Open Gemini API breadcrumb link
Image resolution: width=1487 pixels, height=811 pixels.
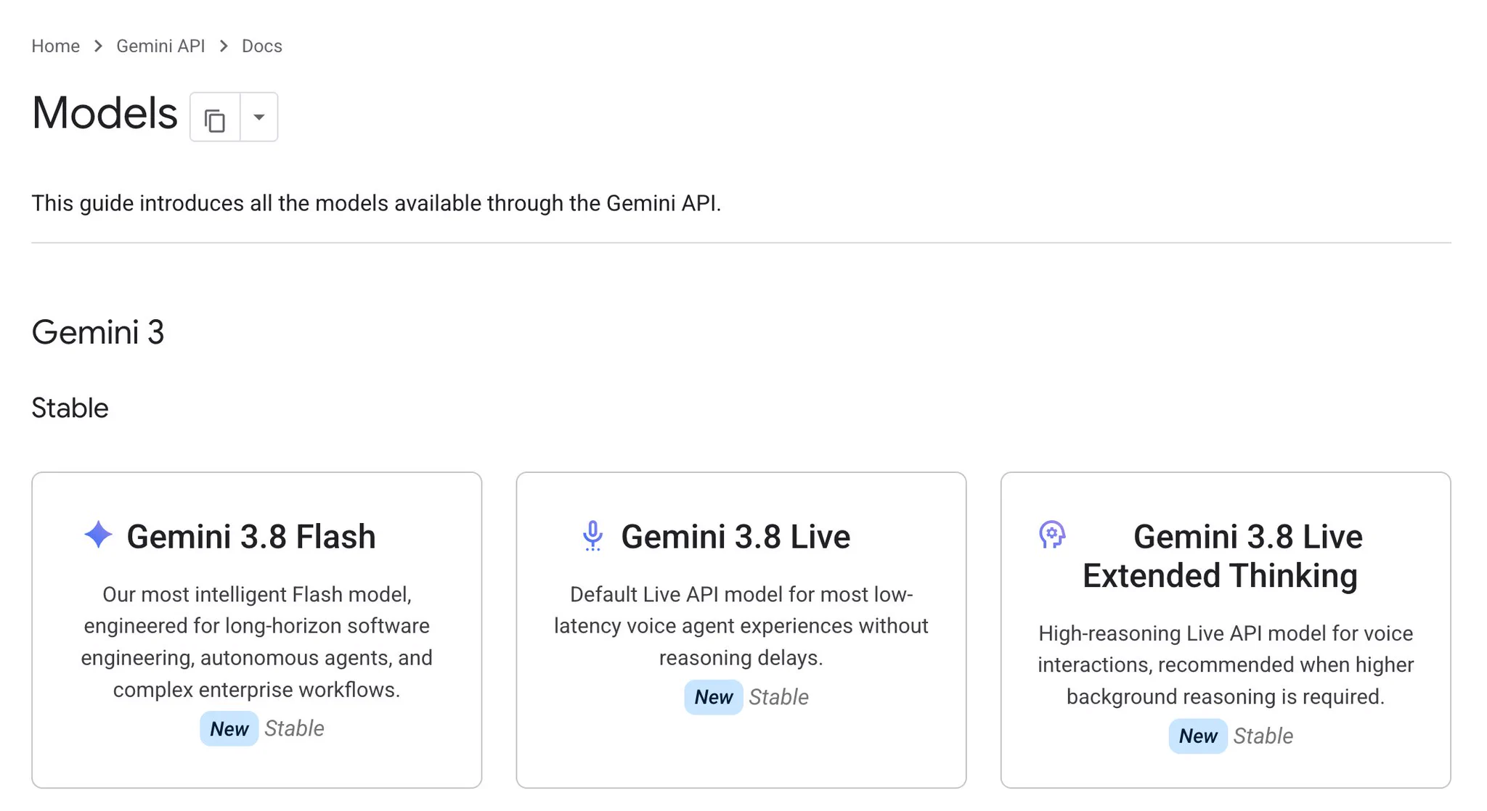[x=160, y=46]
